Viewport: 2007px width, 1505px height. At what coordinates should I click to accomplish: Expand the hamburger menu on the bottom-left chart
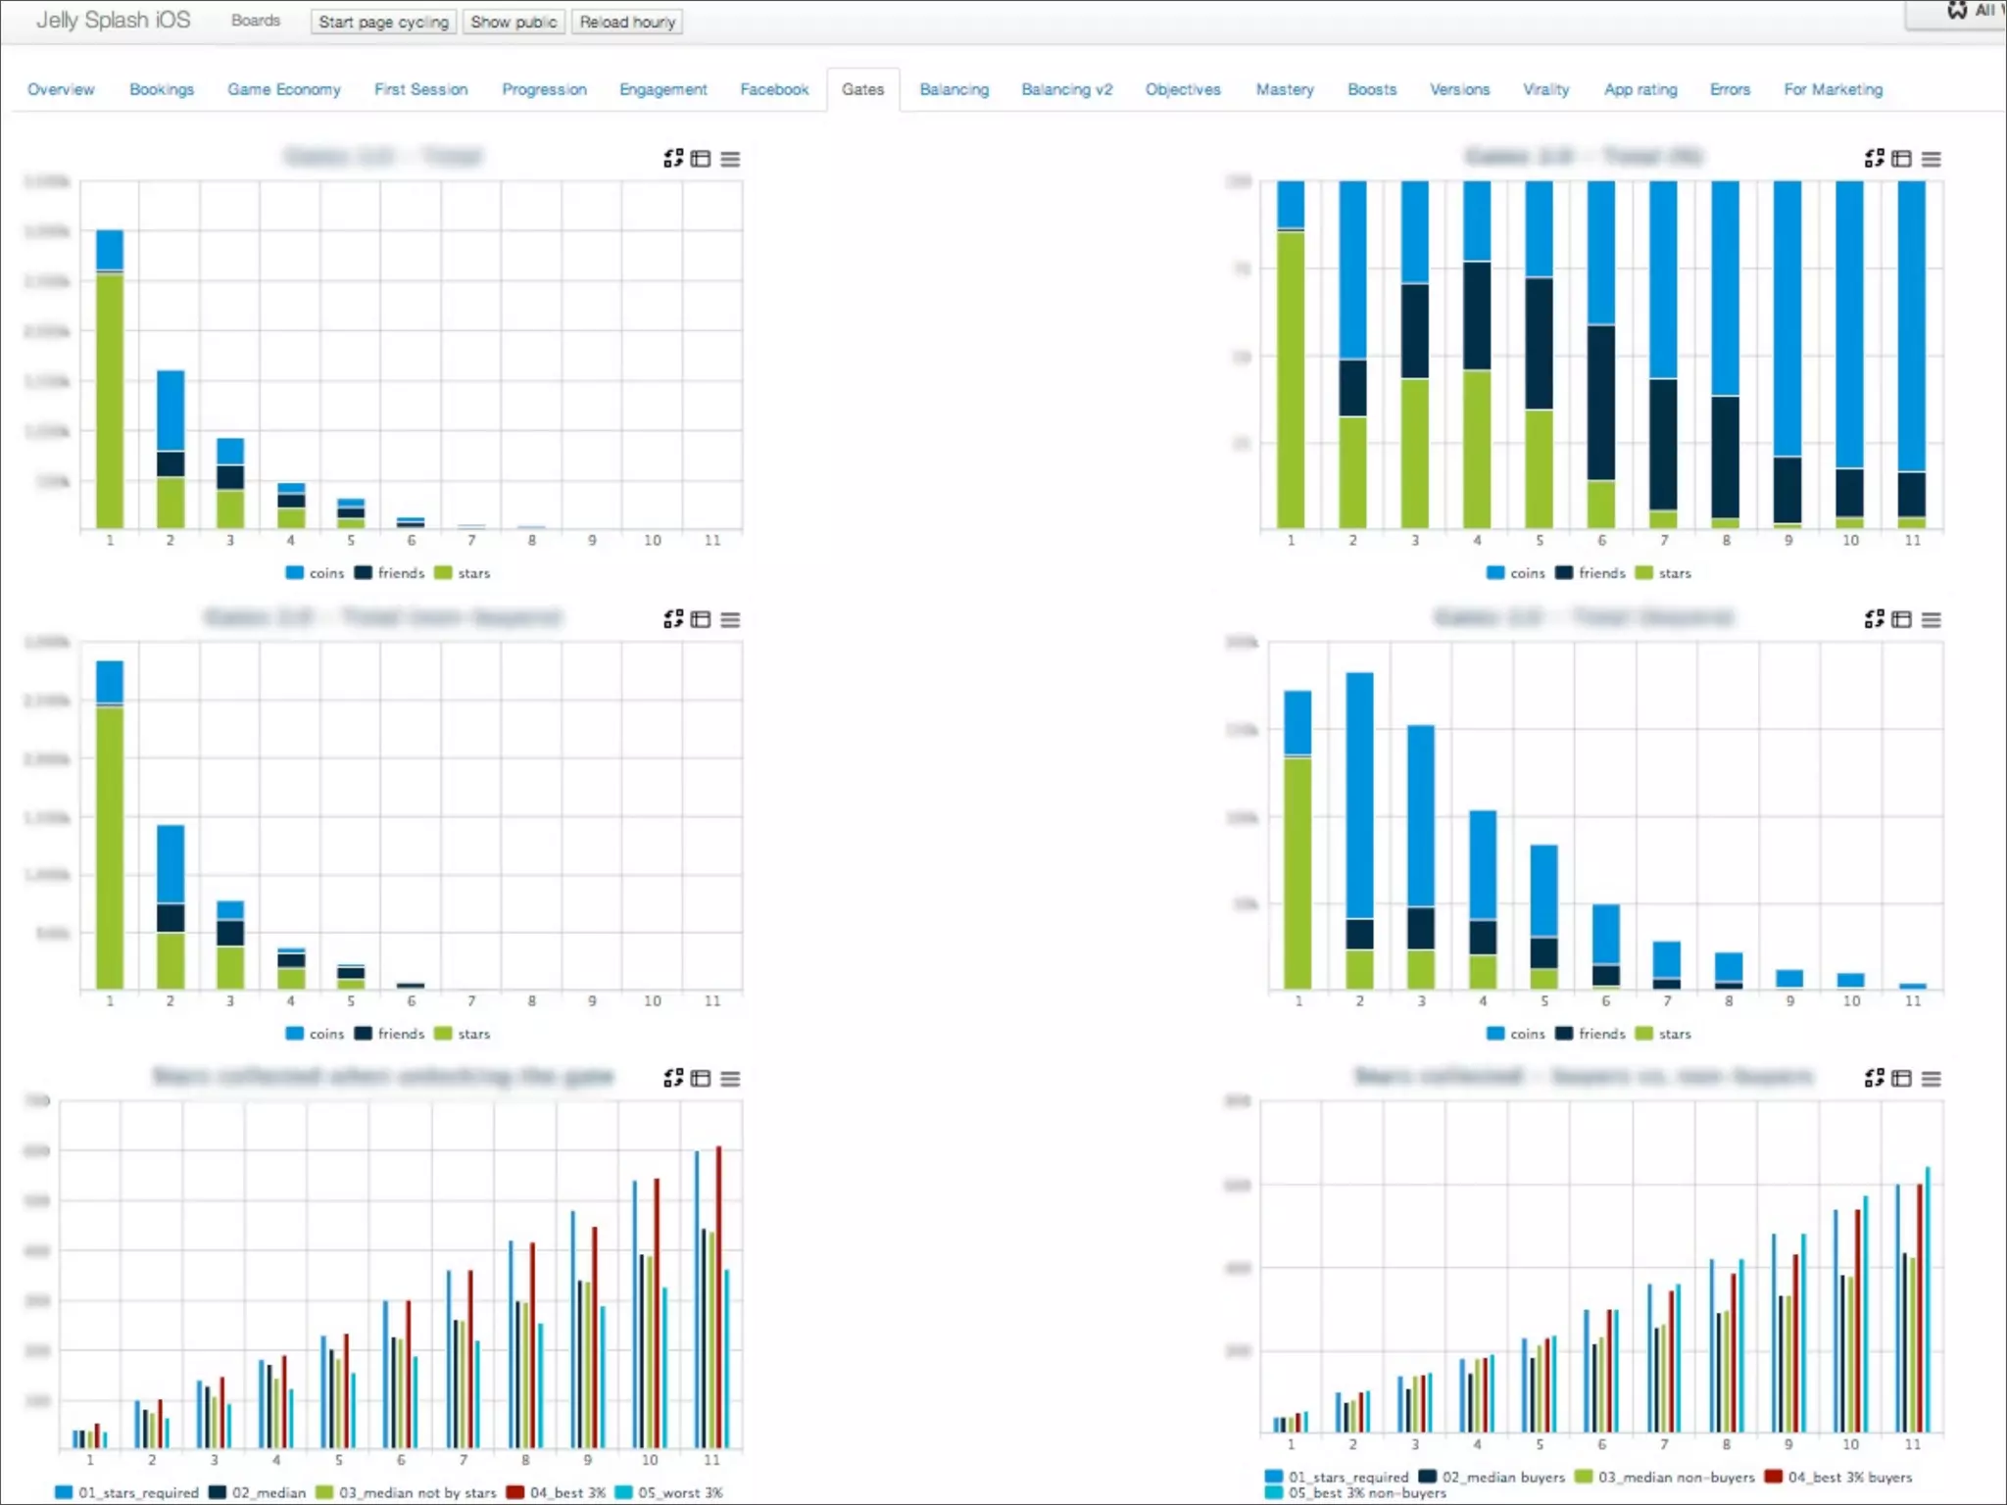coord(730,1078)
